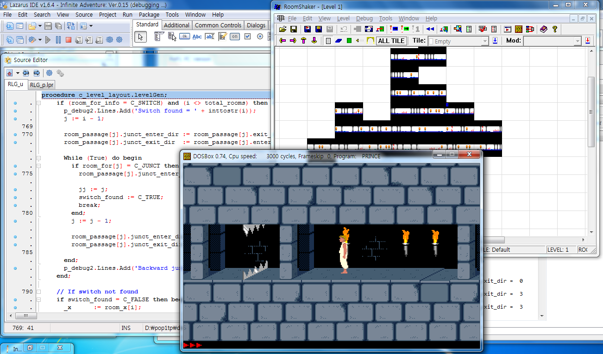
Task: Click the Jump Forward arrow in Source Editor toolbar
Action: 36,73
